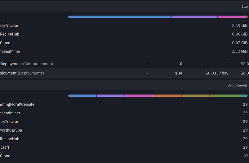Click the 0 value in Compute hours row
Viewport: 249px width, 163px height.
[x=181, y=64]
